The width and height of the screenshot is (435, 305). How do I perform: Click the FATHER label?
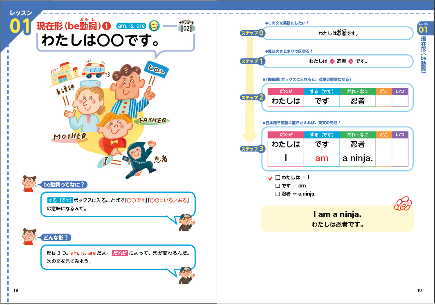[152, 120]
